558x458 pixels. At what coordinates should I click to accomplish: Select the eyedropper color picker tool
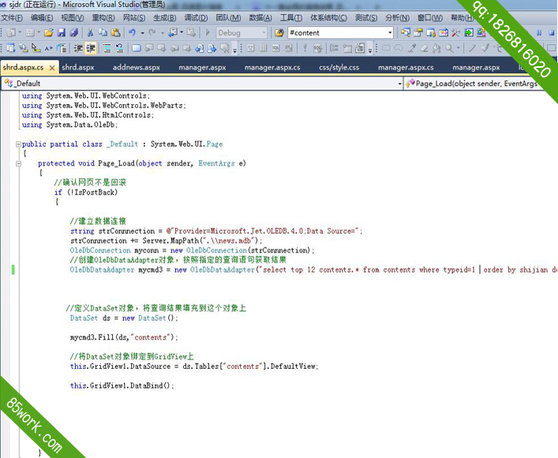click(x=412, y=48)
